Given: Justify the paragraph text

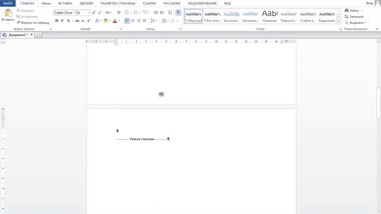Looking at the screenshot, I should tap(145, 21).
